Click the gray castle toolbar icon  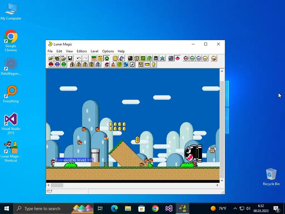tap(156, 58)
